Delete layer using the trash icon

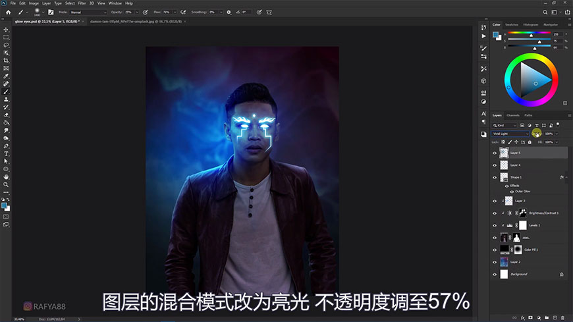(x=562, y=318)
